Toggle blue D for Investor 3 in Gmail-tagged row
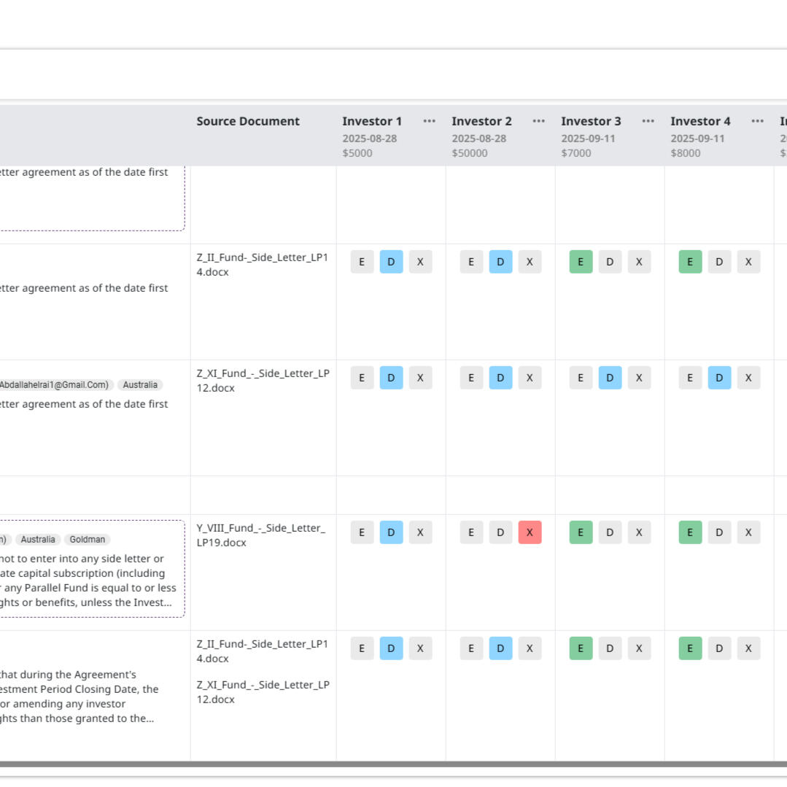 coord(610,378)
